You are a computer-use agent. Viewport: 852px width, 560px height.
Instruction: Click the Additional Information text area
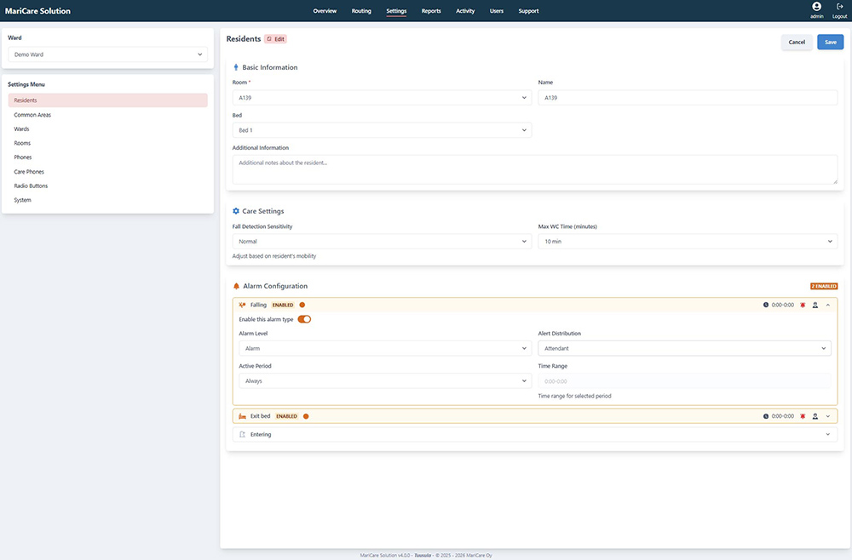(534, 169)
